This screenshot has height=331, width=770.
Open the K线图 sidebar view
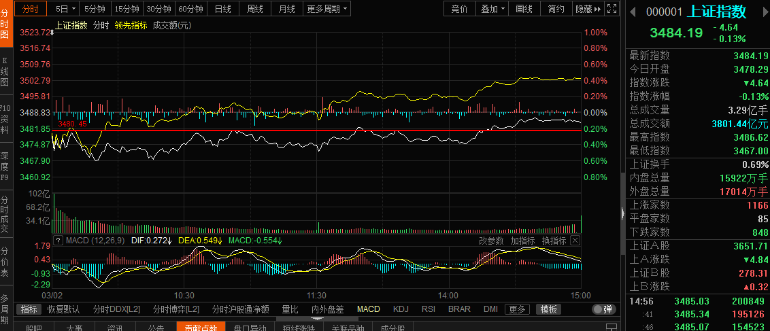5,71
